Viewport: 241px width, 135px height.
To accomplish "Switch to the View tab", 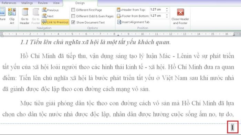I will coord(56,3).
